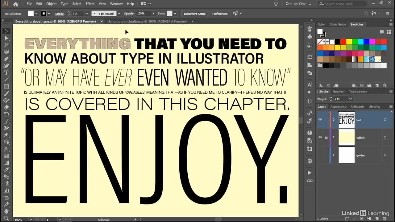The height and width of the screenshot is (222, 395).
Task: Open the Links panel dock icon
Action: pyautogui.click(x=310, y=181)
